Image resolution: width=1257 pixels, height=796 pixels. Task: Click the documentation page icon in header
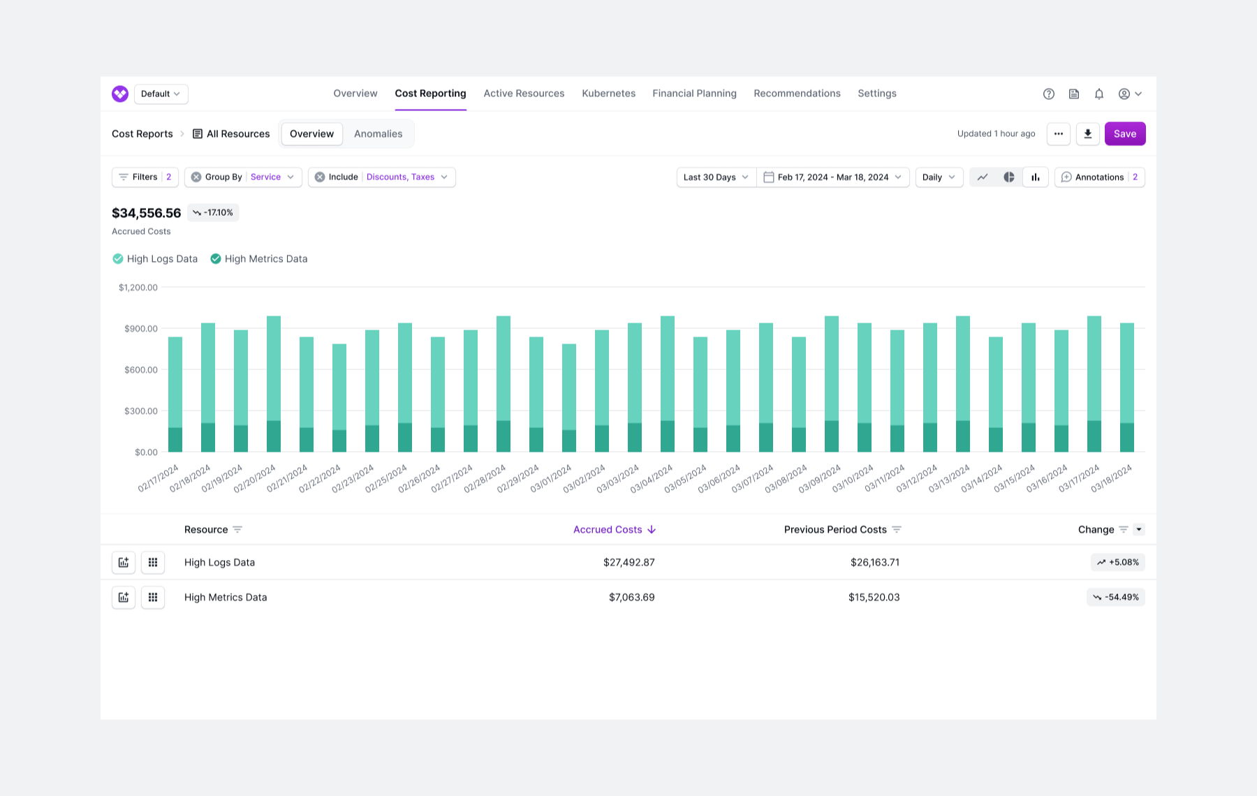(1073, 94)
